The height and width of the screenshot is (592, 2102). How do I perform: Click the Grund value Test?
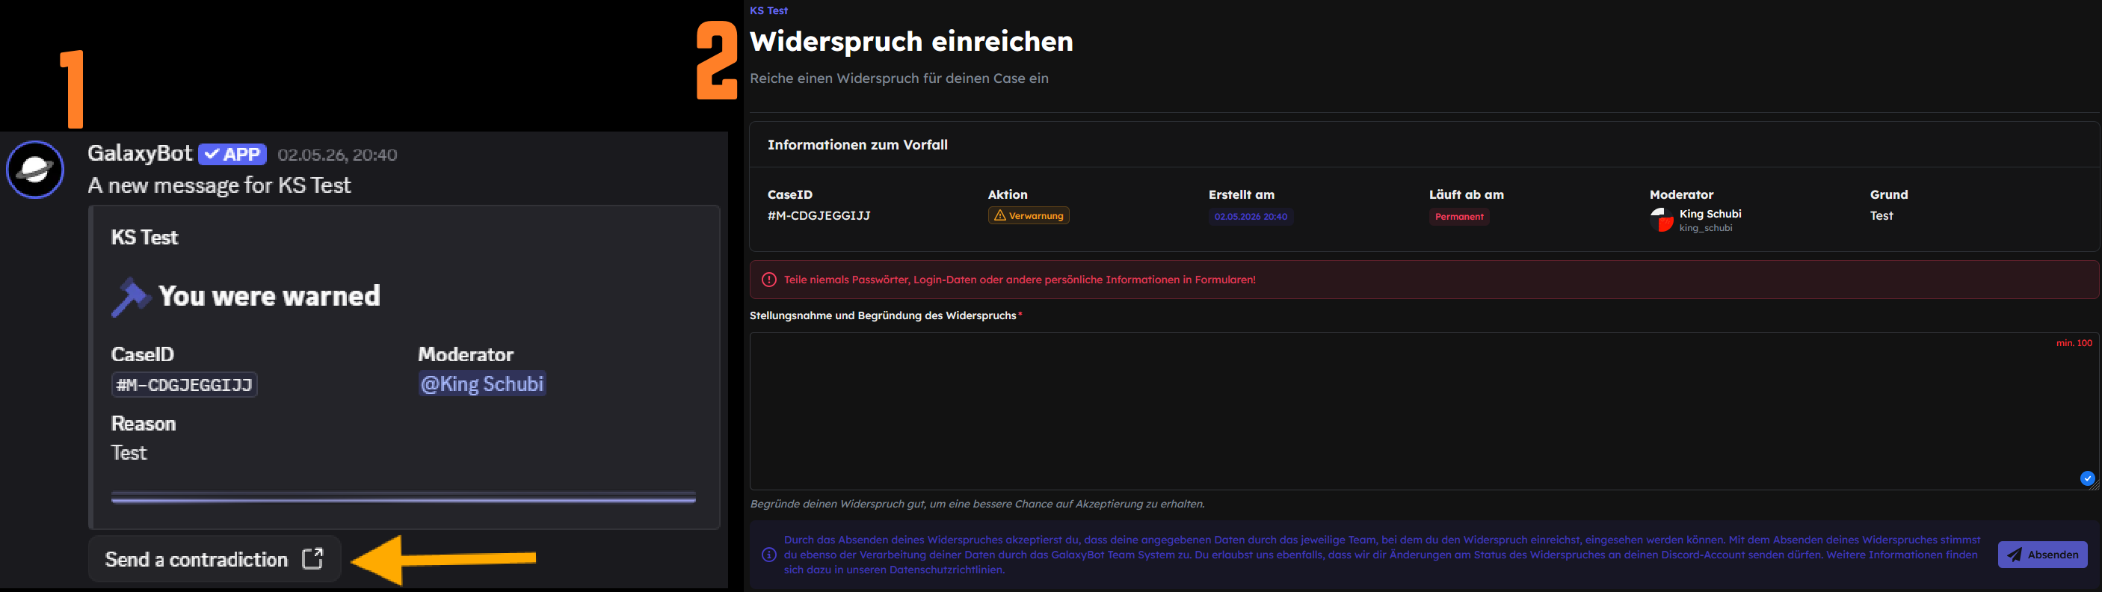1881,216
